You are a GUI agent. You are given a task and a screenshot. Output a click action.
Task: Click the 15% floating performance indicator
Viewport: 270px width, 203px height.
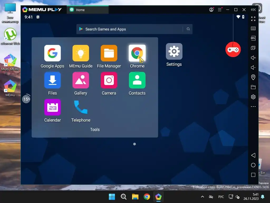(x=26, y=99)
